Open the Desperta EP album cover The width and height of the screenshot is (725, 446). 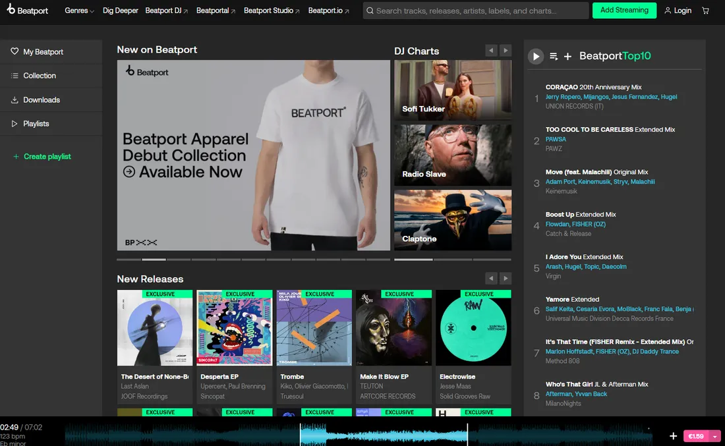tap(235, 327)
